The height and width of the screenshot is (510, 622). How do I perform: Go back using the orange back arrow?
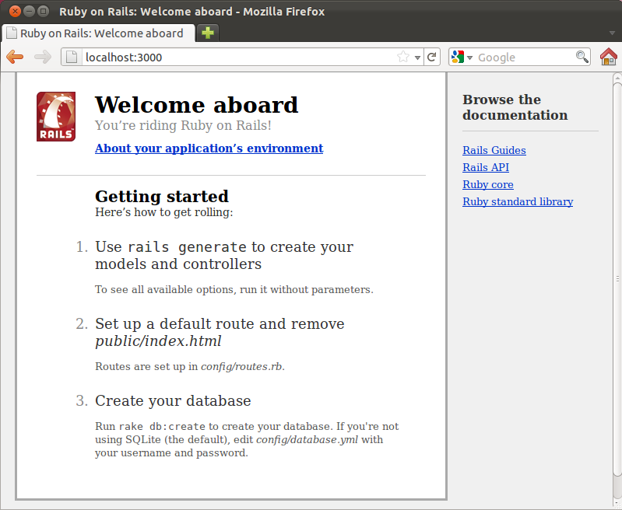click(x=15, y=57)
